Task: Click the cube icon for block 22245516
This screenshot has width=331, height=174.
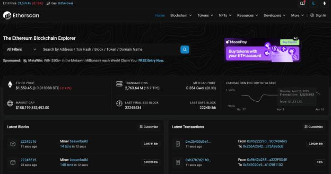Action: point(13,144)
